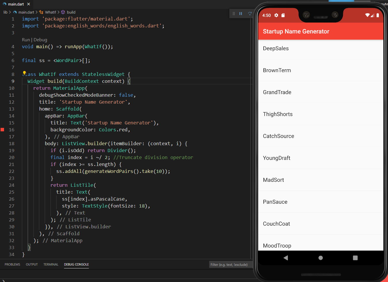The image size is (388, 282).
Task: Focus the debug console filter field
Action: pyautogui.click(x=230, y=265)
